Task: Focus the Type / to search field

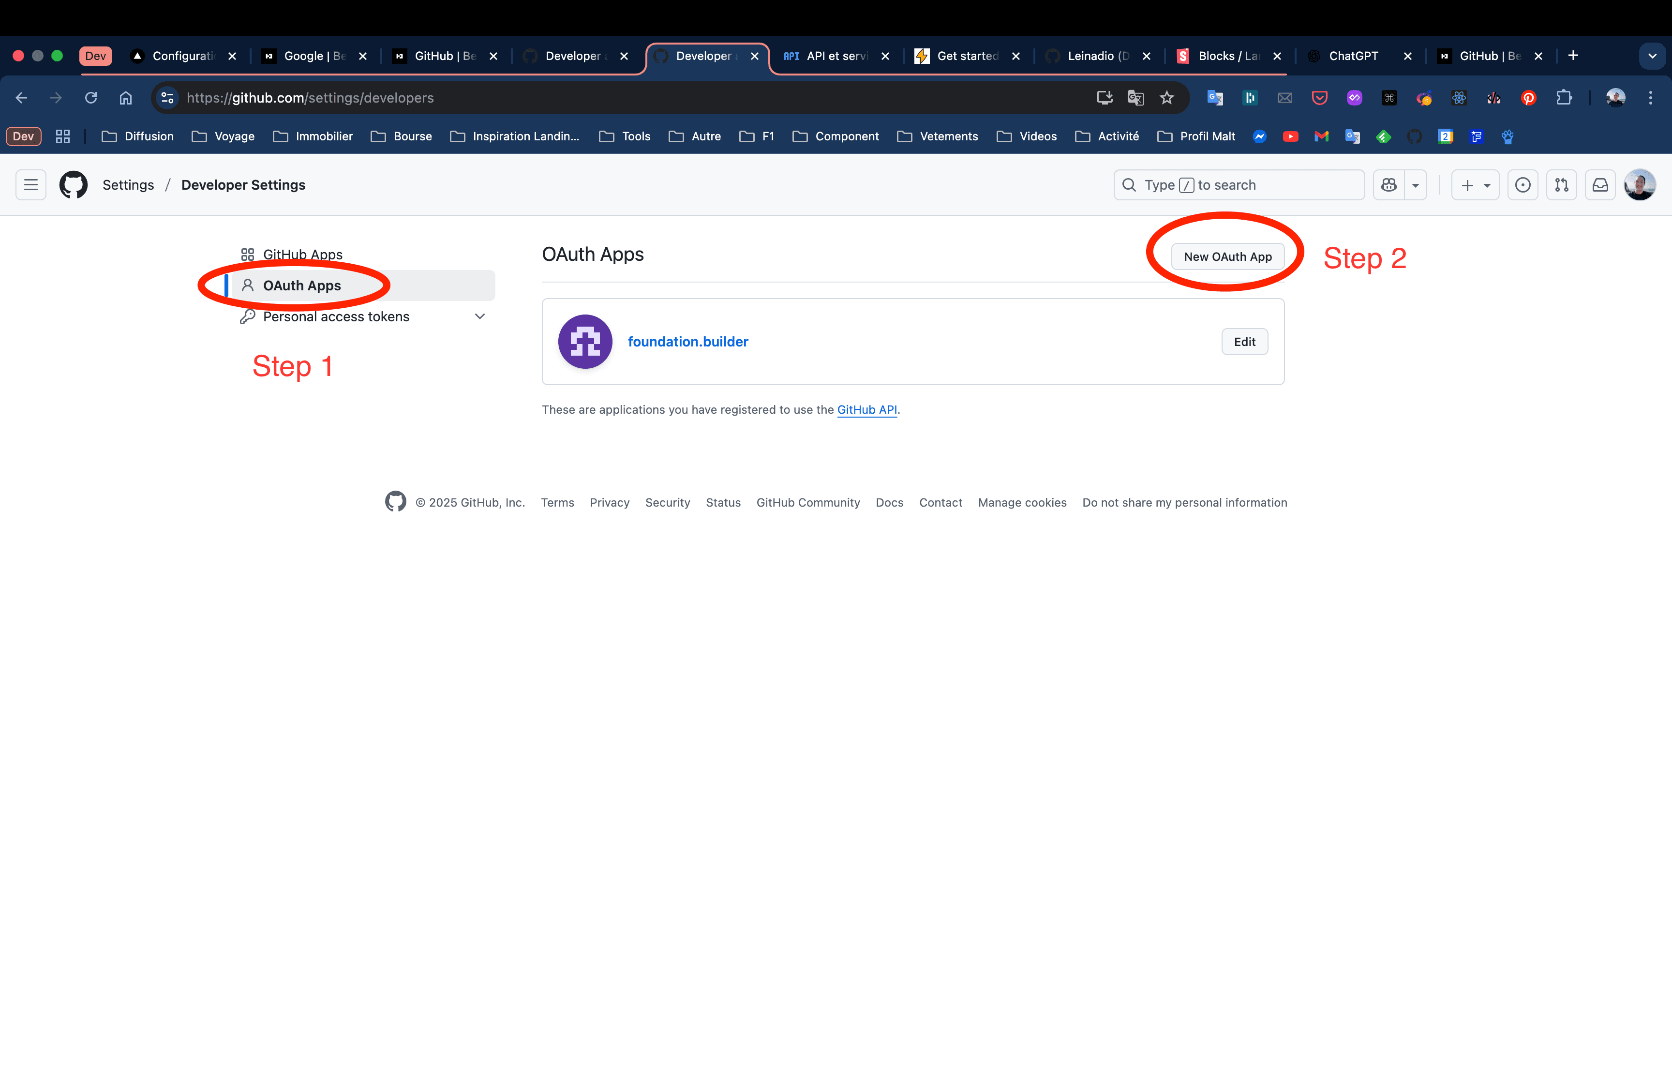Action: (x=1239, y=185)
